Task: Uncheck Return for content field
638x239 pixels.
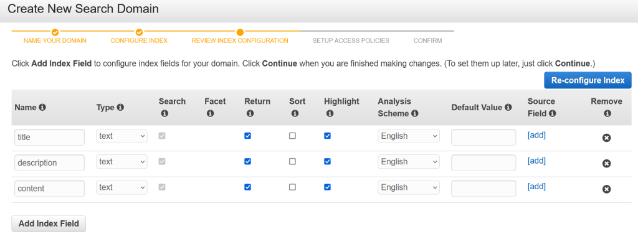Action: pyautogui.click(x=247, y=187)
